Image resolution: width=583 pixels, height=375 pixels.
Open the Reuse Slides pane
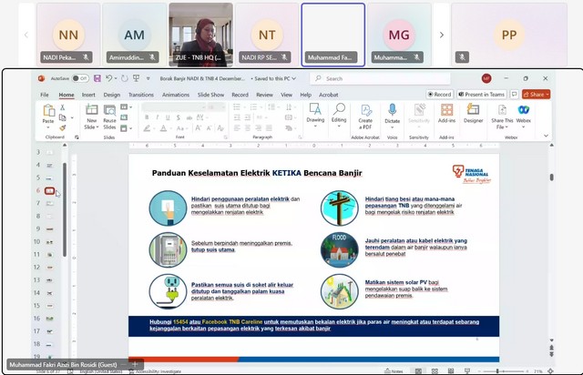(x=109, y=113)
